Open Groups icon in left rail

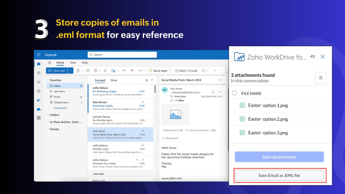point(39,91)
